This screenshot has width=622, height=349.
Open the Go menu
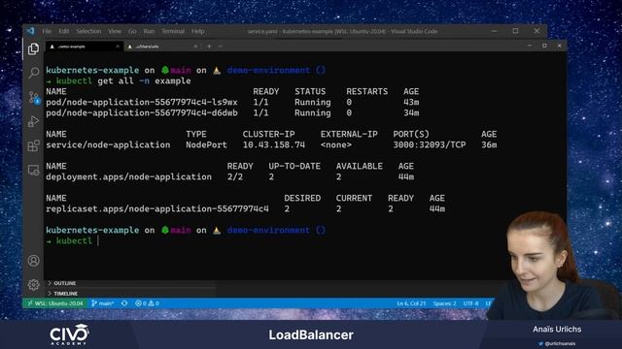click(132, 31)
